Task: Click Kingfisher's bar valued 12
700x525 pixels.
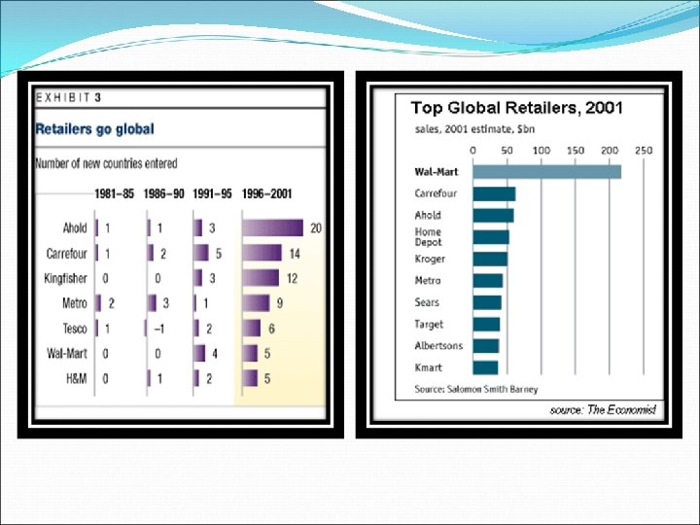Action: coord(261,278)
